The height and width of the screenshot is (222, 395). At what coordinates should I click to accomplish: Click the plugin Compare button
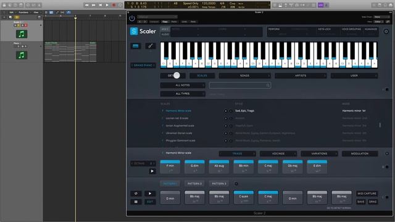[x=154, y=22]
